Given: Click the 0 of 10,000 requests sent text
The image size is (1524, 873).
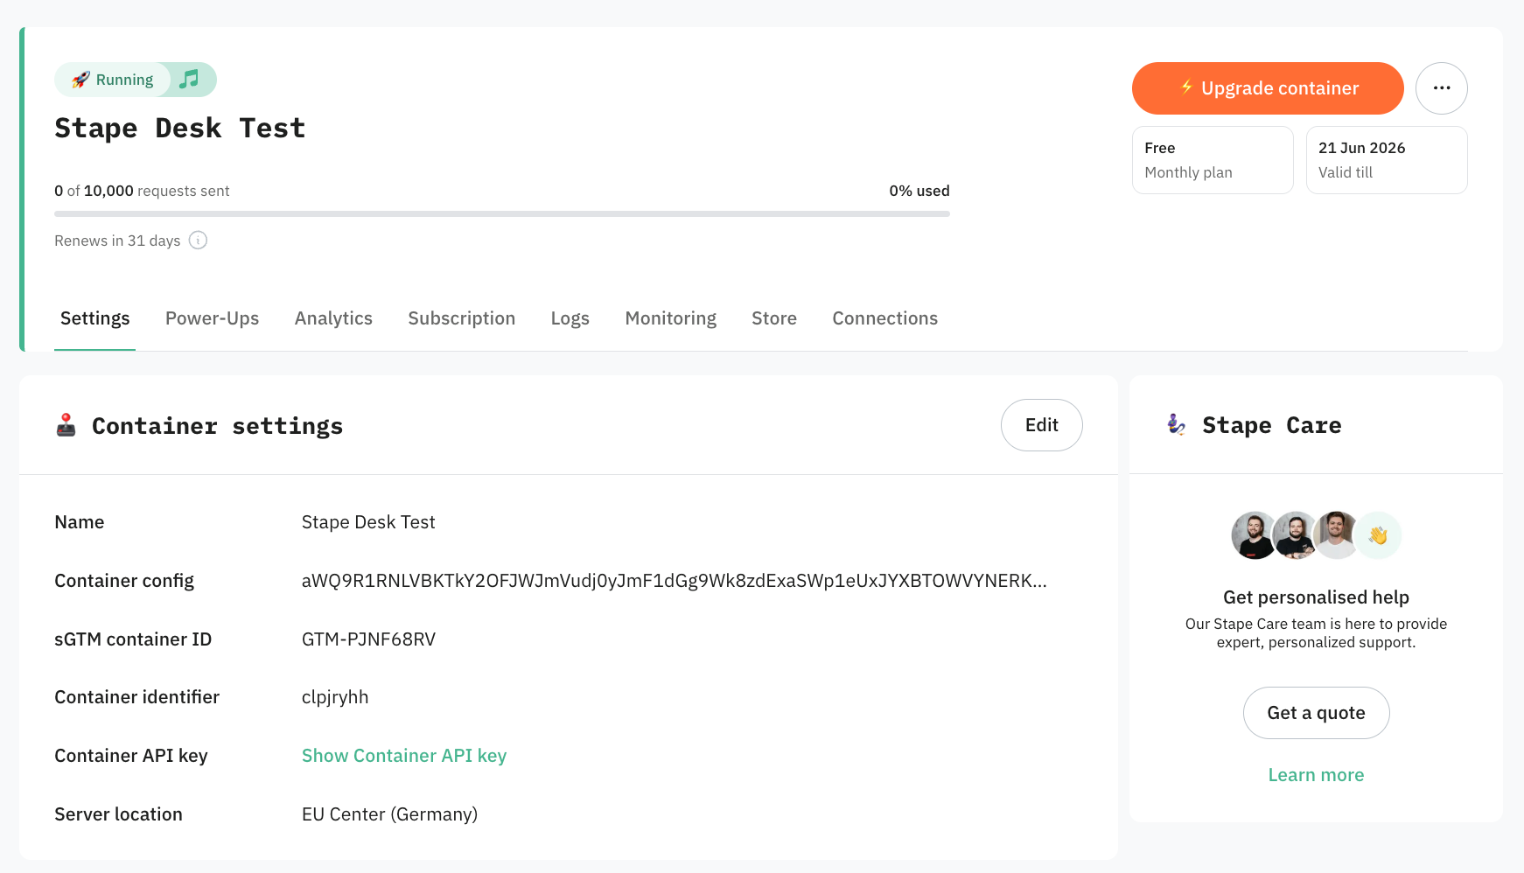Looking at the screenshot, I should (x=142, y=191).
